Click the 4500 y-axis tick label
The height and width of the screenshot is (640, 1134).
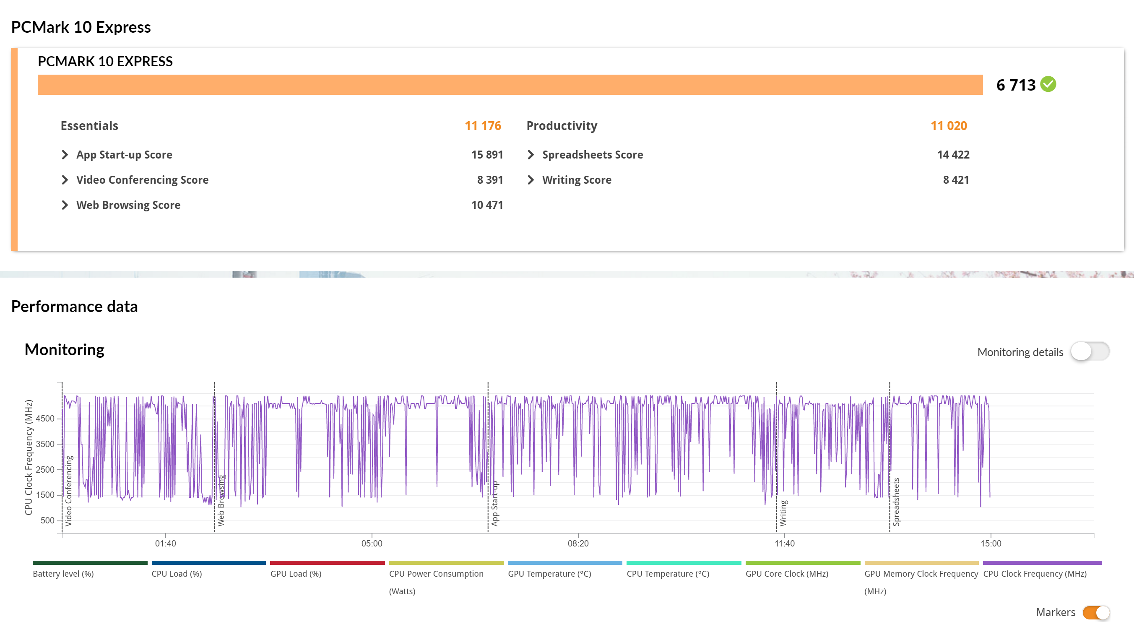pos(45,418)
